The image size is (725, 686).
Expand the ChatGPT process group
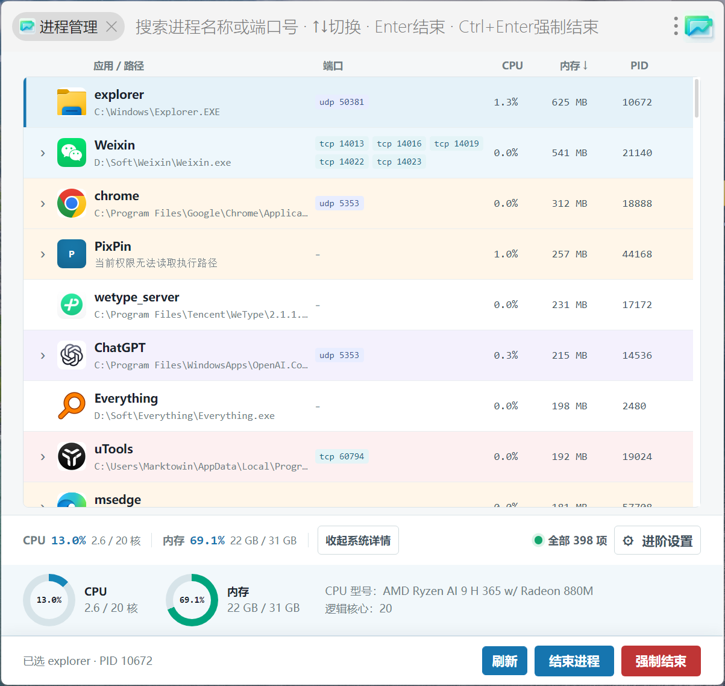tap(43, 356)
